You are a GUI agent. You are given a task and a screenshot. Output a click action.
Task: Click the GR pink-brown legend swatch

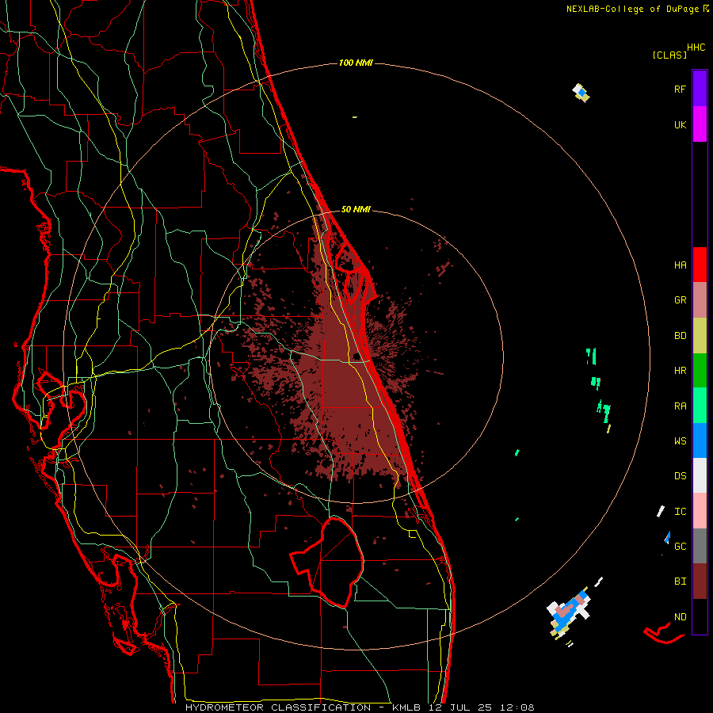pos(700,299)
